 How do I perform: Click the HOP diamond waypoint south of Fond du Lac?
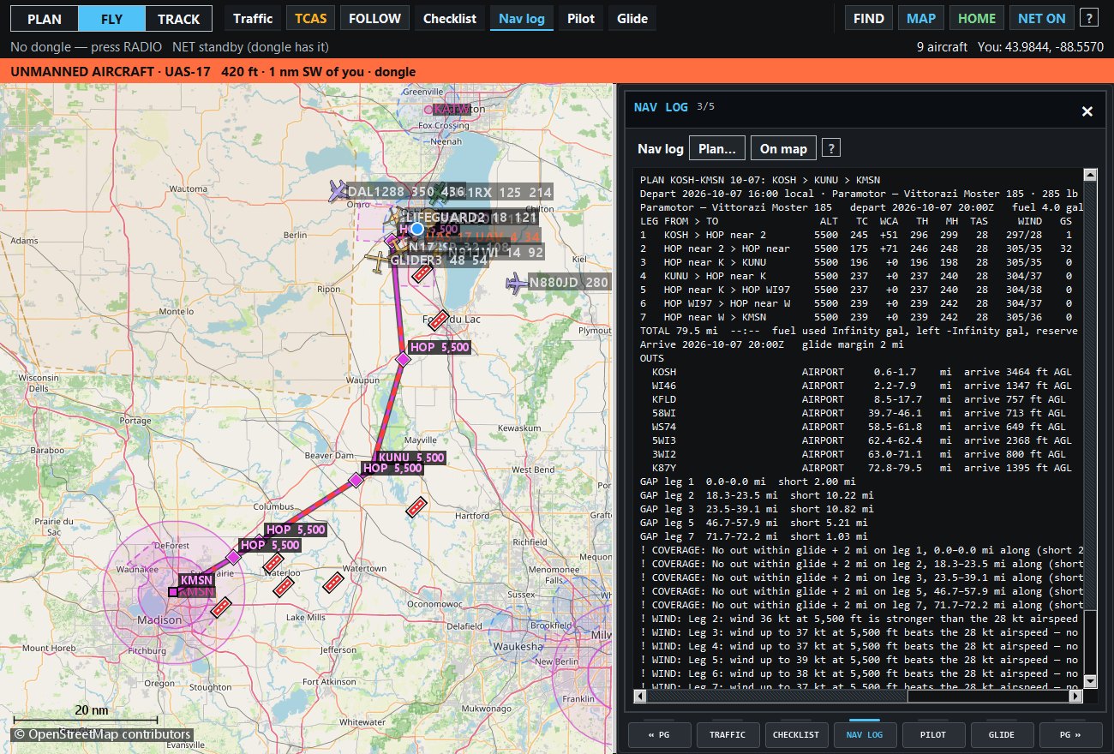tap(403, 360)
